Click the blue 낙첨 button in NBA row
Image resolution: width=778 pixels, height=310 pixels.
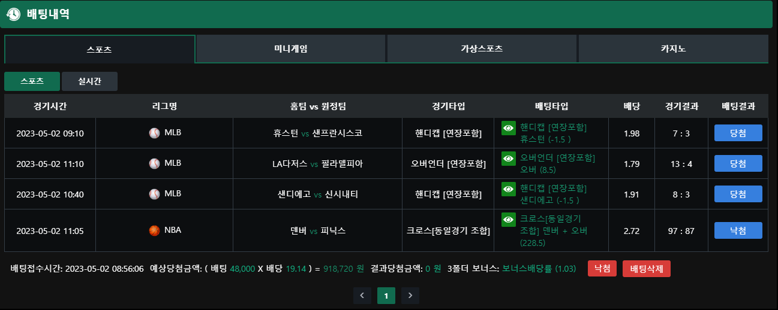click(x=738, y=230)
